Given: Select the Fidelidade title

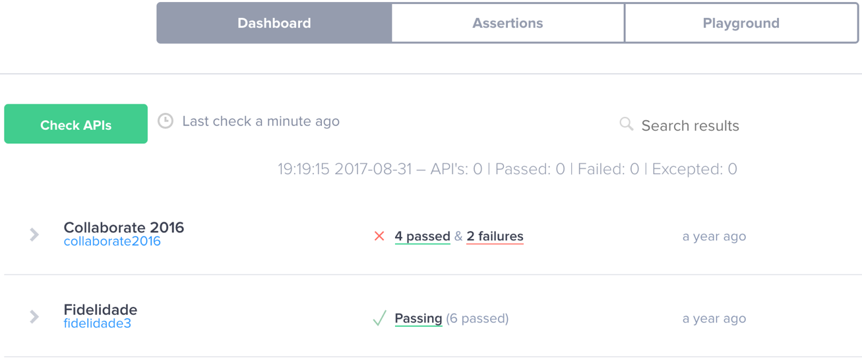Looking at the screenshot, I should click(x=100, y=310).
